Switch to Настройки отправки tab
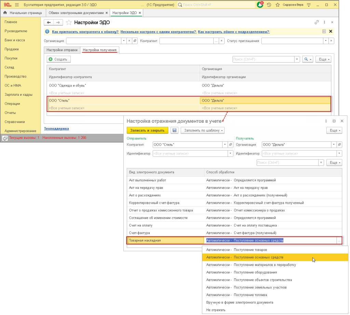350x315 pixels. pos(62,50)
